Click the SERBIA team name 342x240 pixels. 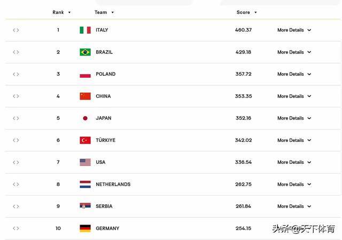(x=104, y=206)
